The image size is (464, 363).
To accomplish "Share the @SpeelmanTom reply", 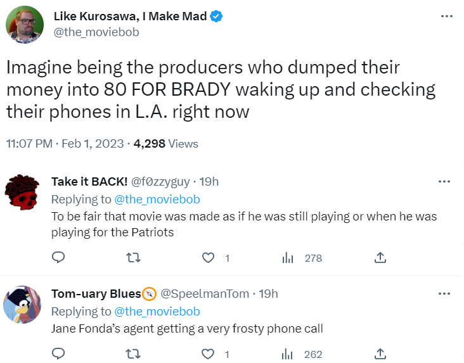I will click(x=380, y=353).
